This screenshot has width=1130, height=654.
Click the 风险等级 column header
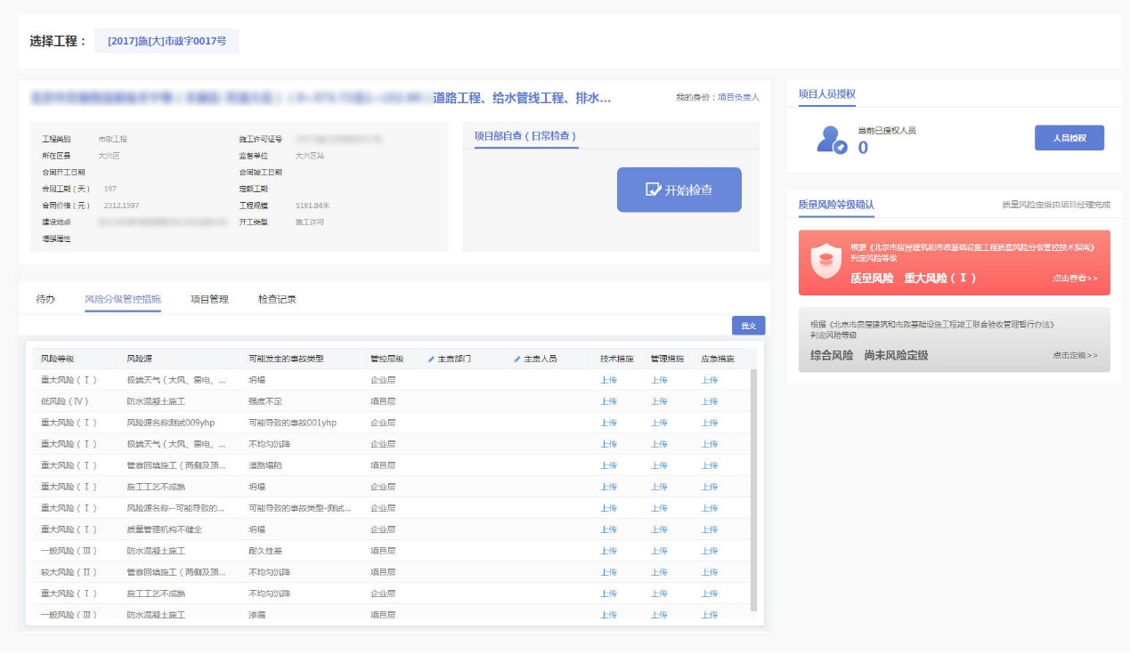(58, 359)
